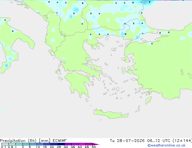
Task: Select the legend swatch between 45 and 50
Action: (89, 144)
